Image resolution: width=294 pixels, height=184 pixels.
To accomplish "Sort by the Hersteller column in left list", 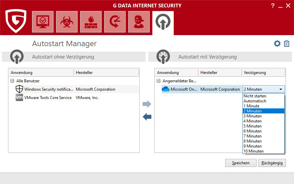I will (x=84, y=73).
